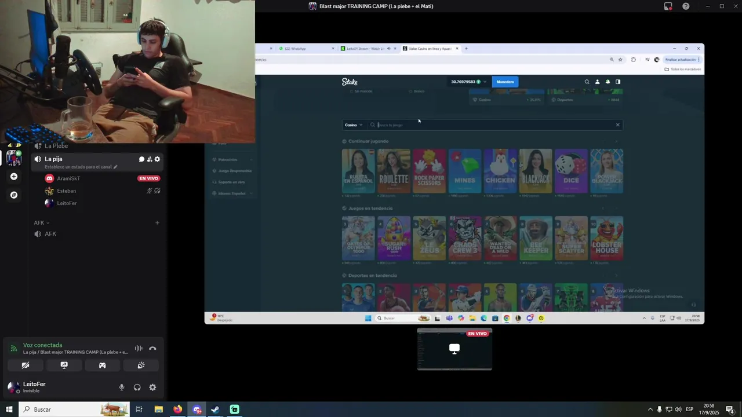This screenshot has width=742, height=417.
Task: Open the server avatar in sidebar
Action: point(14,158)
